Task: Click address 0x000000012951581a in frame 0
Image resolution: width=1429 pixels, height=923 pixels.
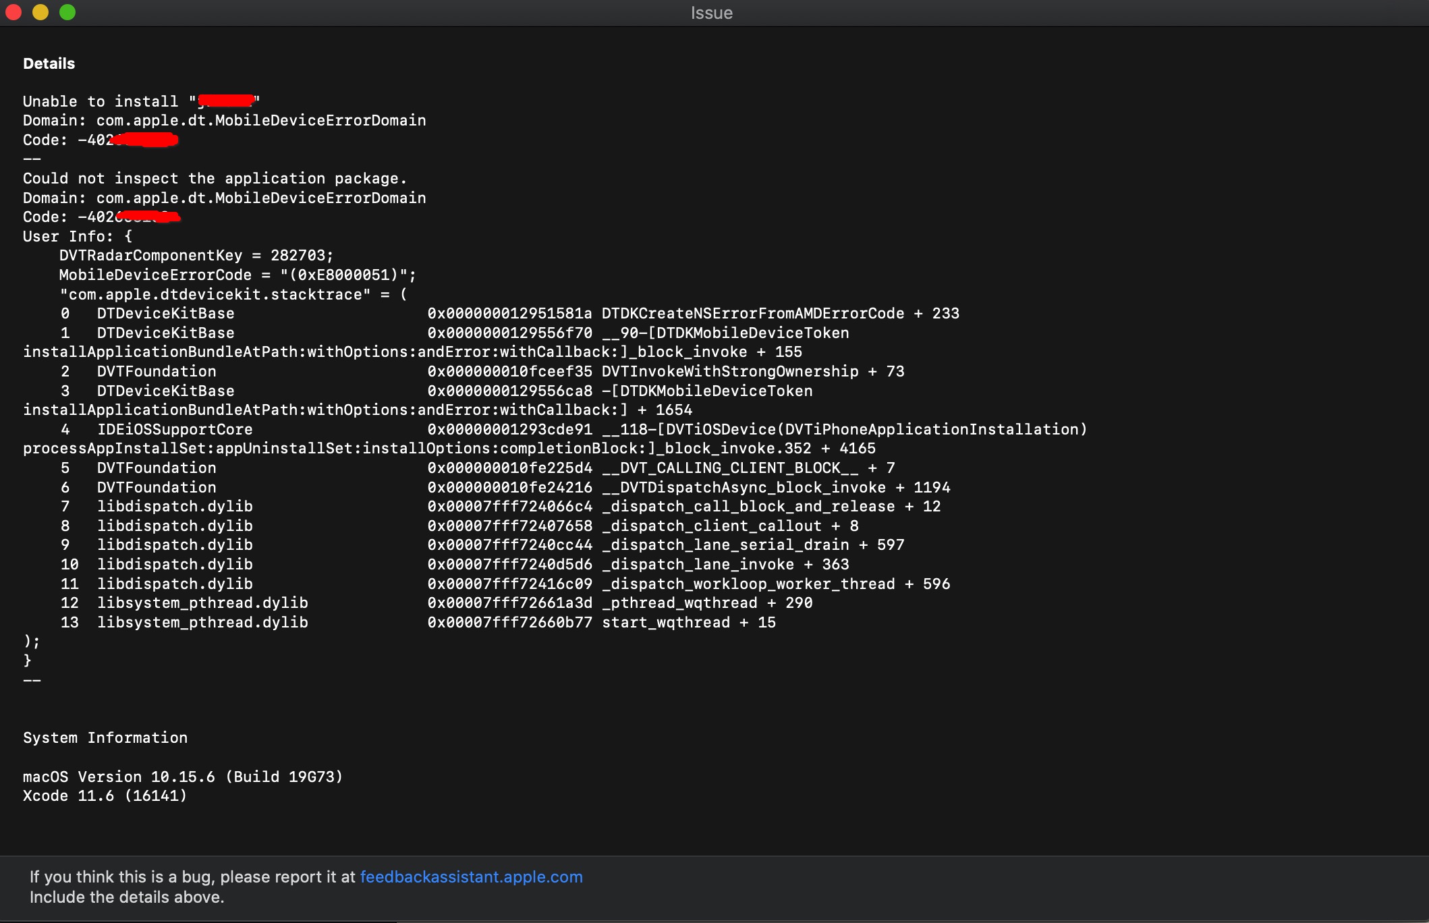Action: point(509,313)
